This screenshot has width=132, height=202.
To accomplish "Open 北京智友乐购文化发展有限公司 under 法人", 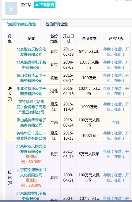I will [31, 52].
